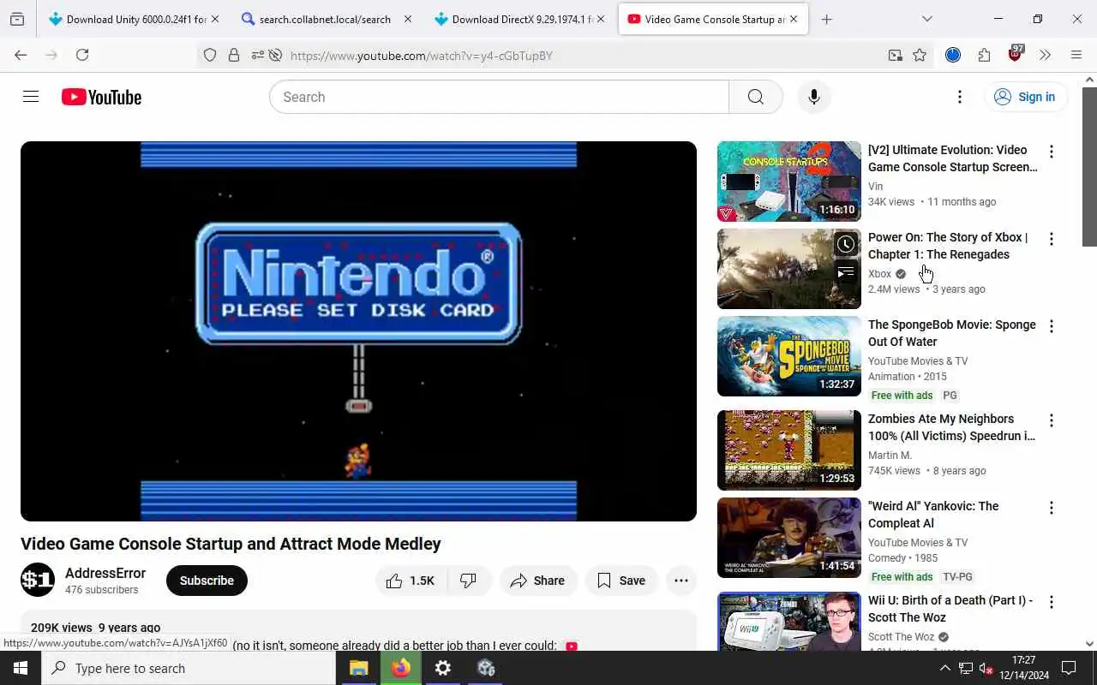Viewport: 1097px width, 685px height.
Task: Click the Windows taskbar search box
Action: (189, 668)
